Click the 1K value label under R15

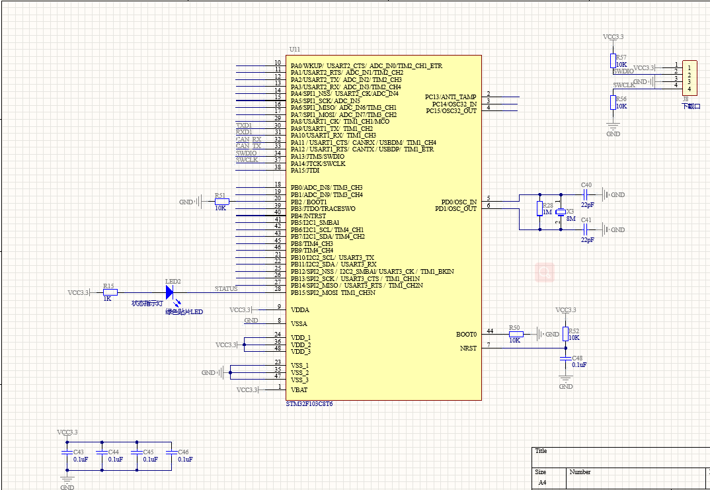[107, 299]
